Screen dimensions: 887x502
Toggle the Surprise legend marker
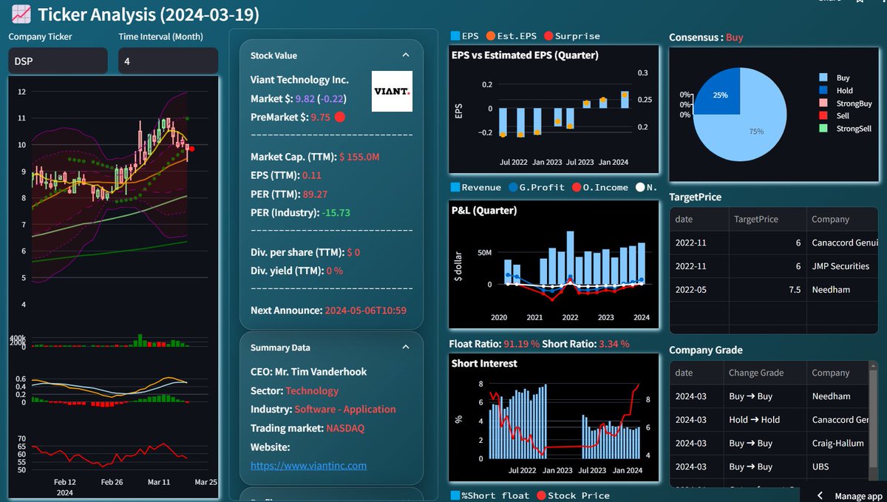[548, 35]
